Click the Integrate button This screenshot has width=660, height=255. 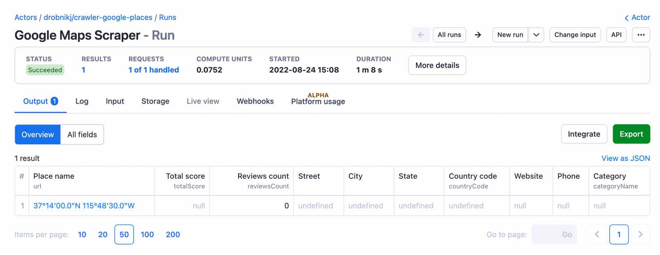(x=584, y=134)
